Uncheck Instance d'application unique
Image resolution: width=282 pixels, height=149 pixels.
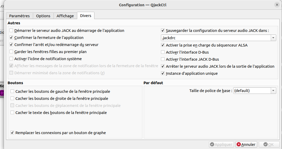tap(163, 73)
